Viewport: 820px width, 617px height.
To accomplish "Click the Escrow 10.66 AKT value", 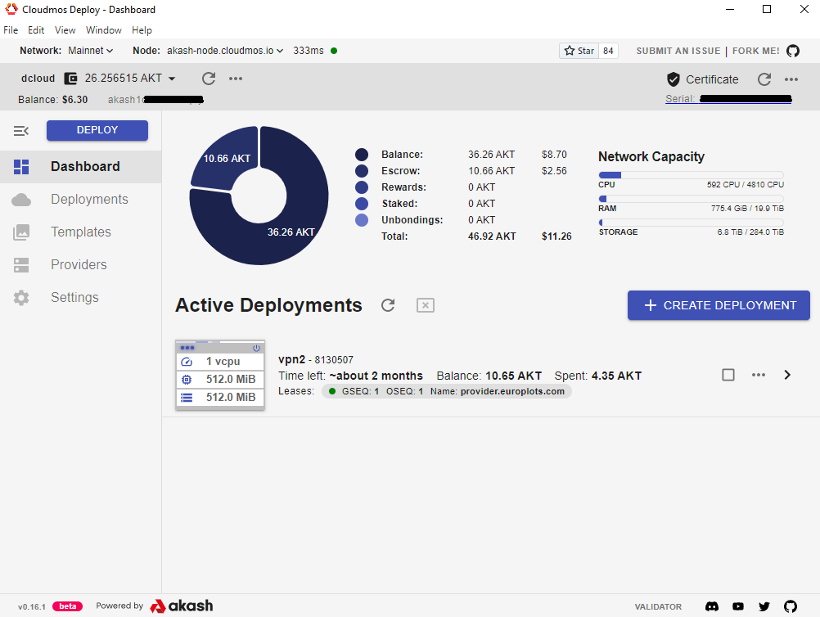I will (x=491, y=171).
